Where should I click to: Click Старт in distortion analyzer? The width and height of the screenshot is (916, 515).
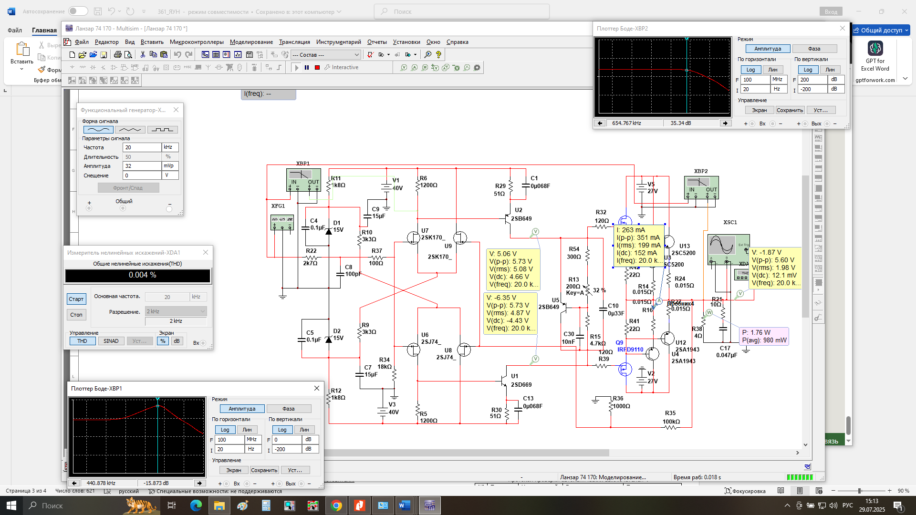click(x=76, y=299)
